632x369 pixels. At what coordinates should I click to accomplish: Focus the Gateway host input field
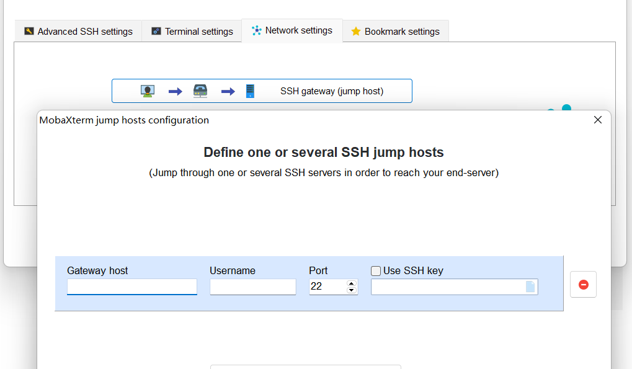(x=132, y=287)
